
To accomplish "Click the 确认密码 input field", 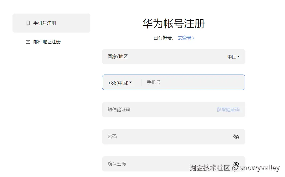I will pos(165,164).
